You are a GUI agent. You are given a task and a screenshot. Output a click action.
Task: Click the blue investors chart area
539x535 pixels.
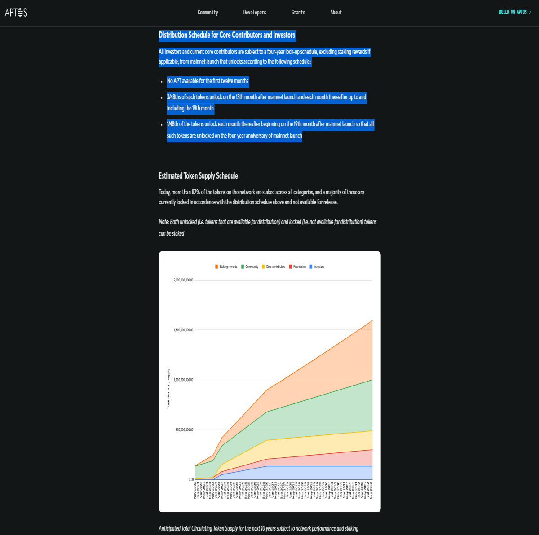[x=314, y=473]
